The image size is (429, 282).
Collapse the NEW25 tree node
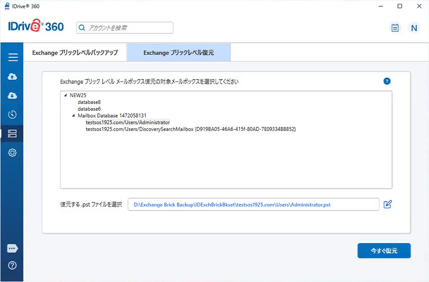point(65,95)
